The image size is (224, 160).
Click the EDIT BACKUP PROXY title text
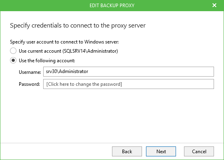(112, 6)
